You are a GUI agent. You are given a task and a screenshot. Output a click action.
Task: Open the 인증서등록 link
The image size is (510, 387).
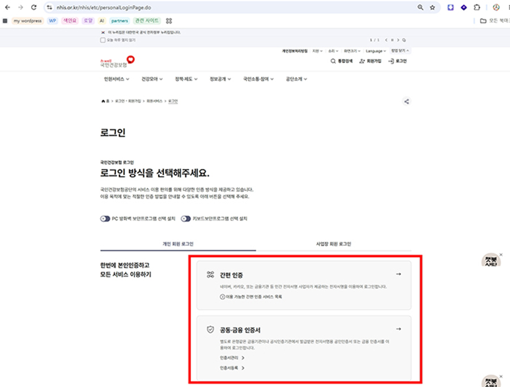click(232, 368)
